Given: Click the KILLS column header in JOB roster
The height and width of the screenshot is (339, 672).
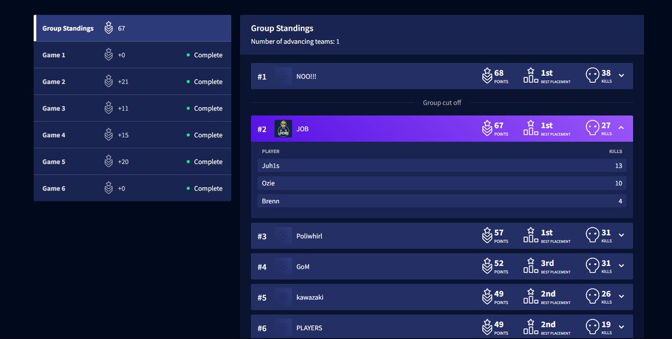Looking at the screenshot, I should click(615, 151).
